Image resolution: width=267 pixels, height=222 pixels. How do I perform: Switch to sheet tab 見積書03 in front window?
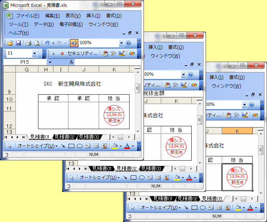(89, 137)
